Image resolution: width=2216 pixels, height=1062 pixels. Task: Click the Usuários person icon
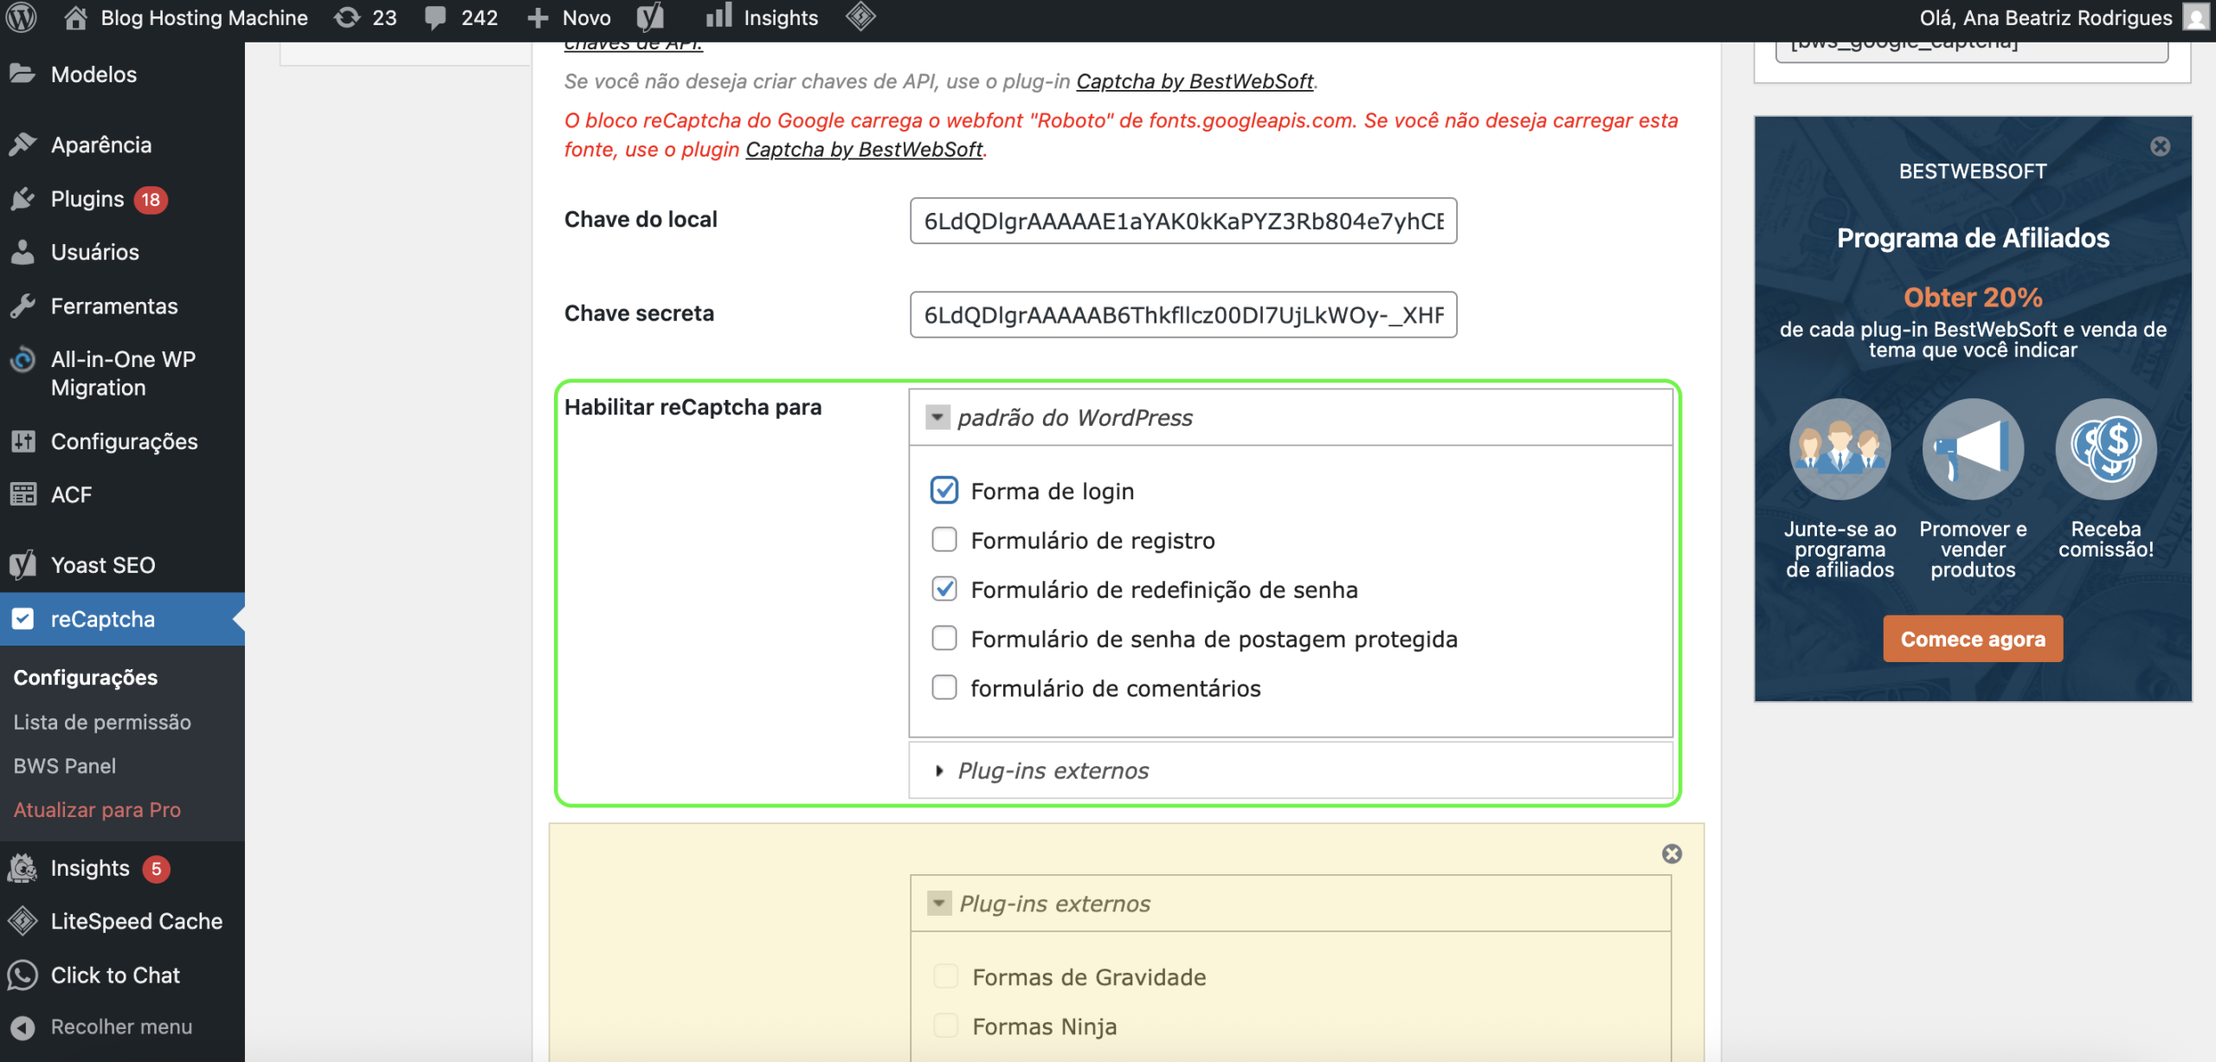(x=23, y=252)
